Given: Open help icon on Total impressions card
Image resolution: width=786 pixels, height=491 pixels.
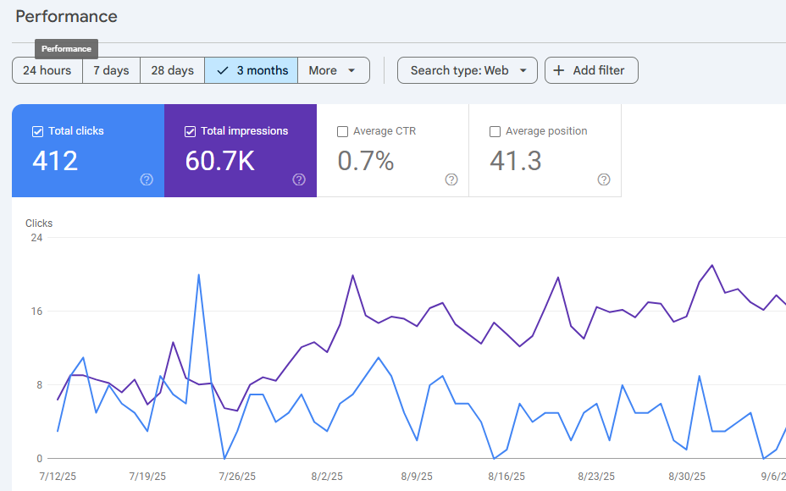Looking at the screenshot, I should click(299, 179).
